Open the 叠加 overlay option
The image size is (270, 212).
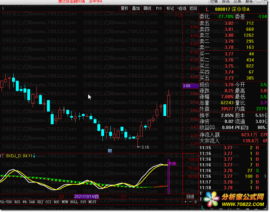coord(136,9)
